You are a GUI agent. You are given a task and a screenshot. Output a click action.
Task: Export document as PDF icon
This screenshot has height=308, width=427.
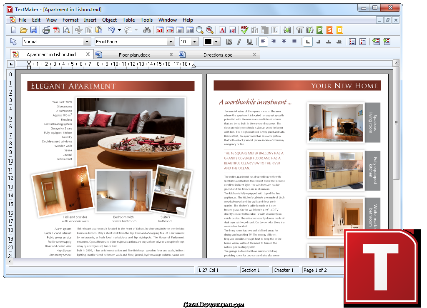56,30
